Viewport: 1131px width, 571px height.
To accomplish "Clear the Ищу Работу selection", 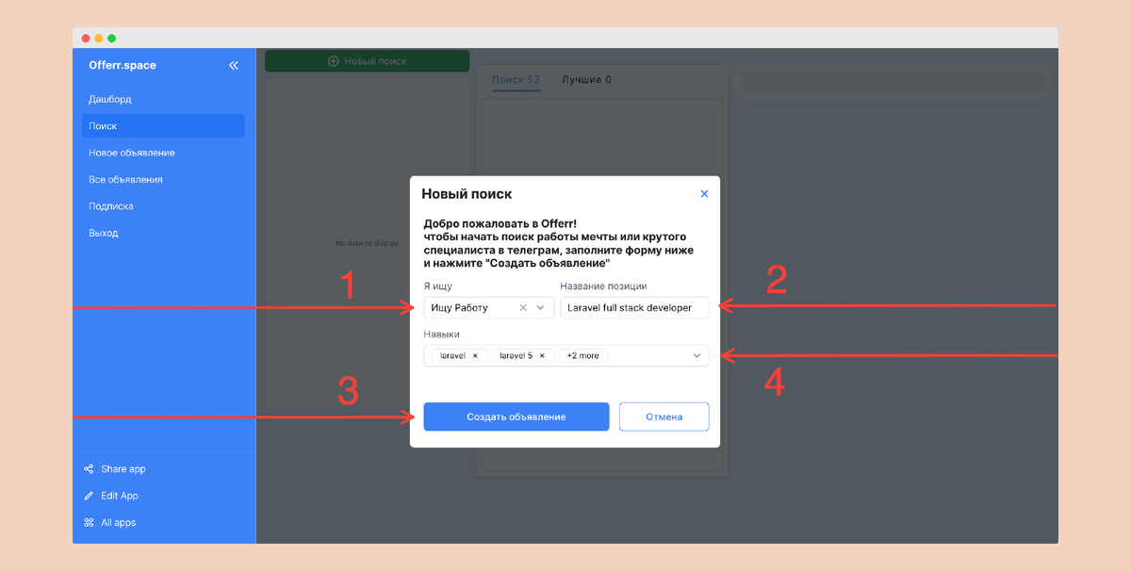I will click(x=523, y=308).
